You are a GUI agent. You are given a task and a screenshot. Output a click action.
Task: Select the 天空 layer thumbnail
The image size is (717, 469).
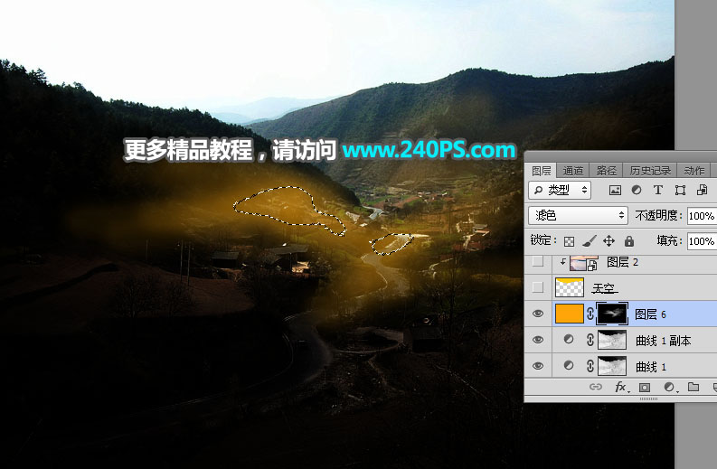[x=570, y=287]
